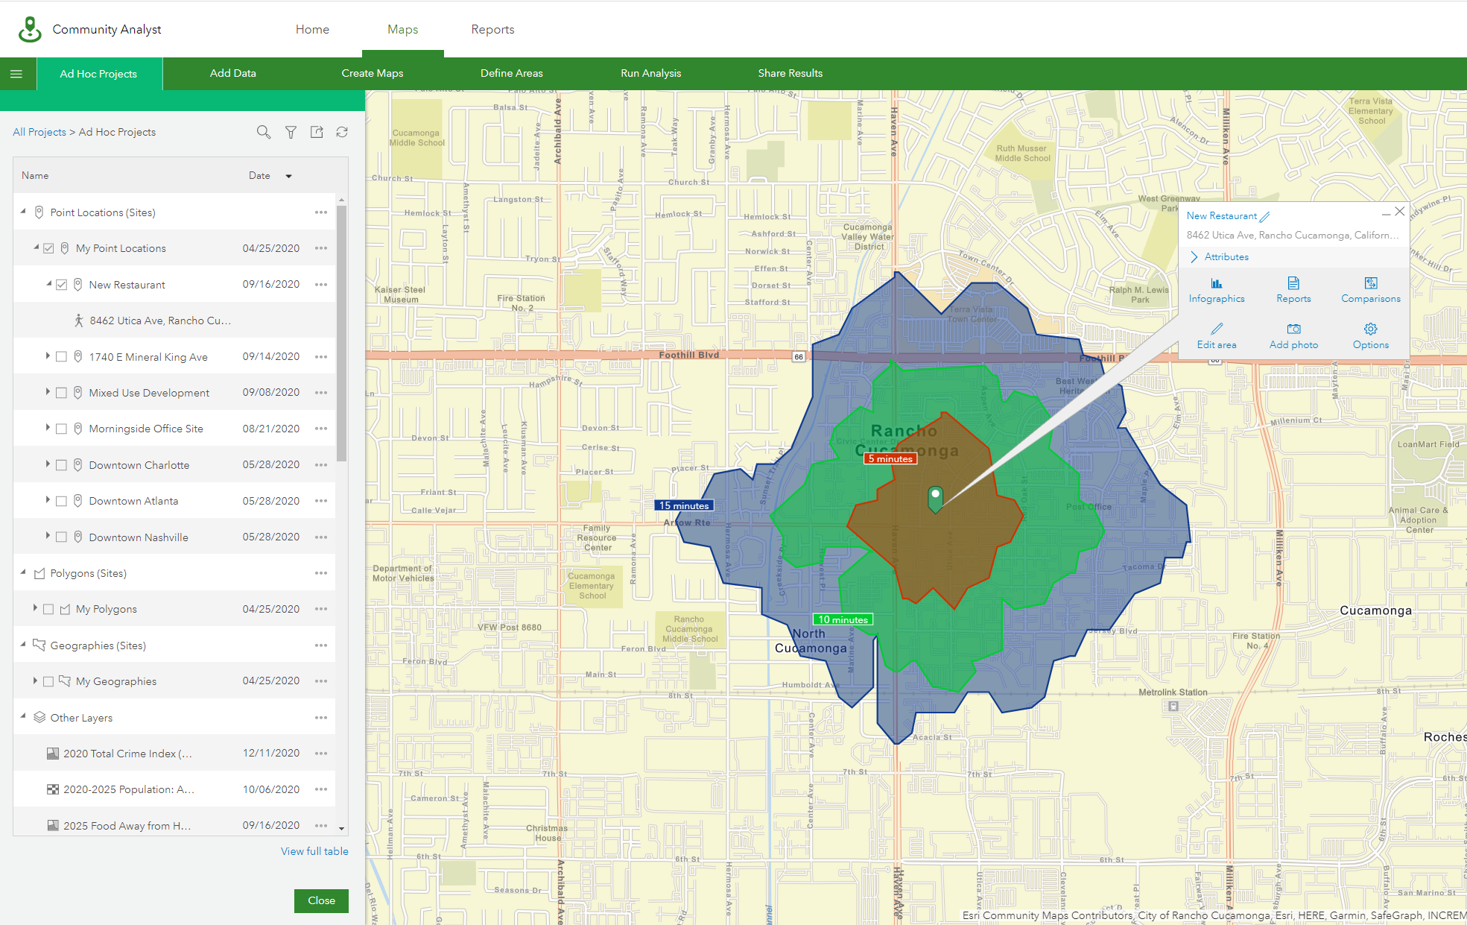1467x925 pixels.
Task: Click the filter funnel icon
Action: (x=291, y=132)
